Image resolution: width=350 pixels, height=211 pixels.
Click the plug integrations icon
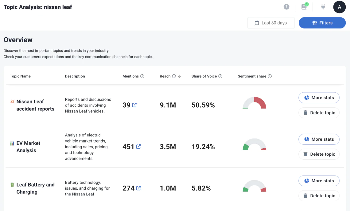323,7
